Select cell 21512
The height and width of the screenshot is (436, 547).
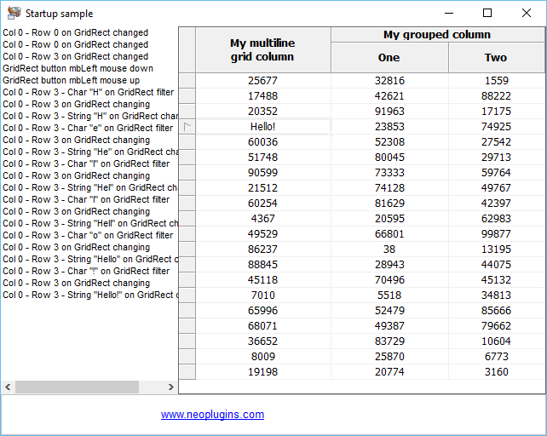[263, 188]
